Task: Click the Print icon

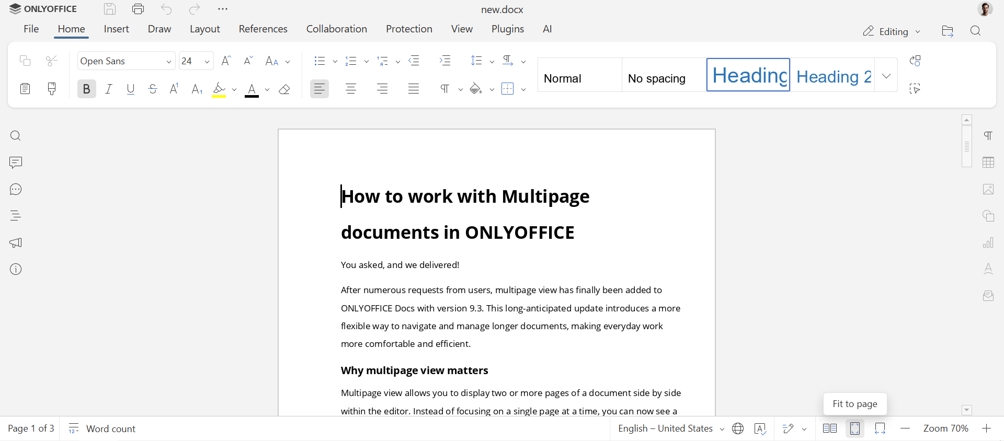Action: coord(138,9)
